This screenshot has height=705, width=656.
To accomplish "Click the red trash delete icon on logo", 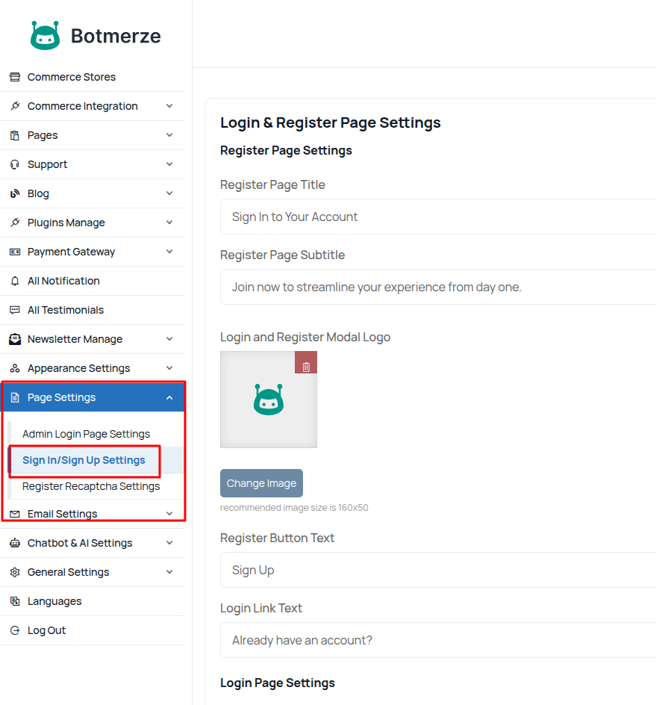I will coord(306,366).
